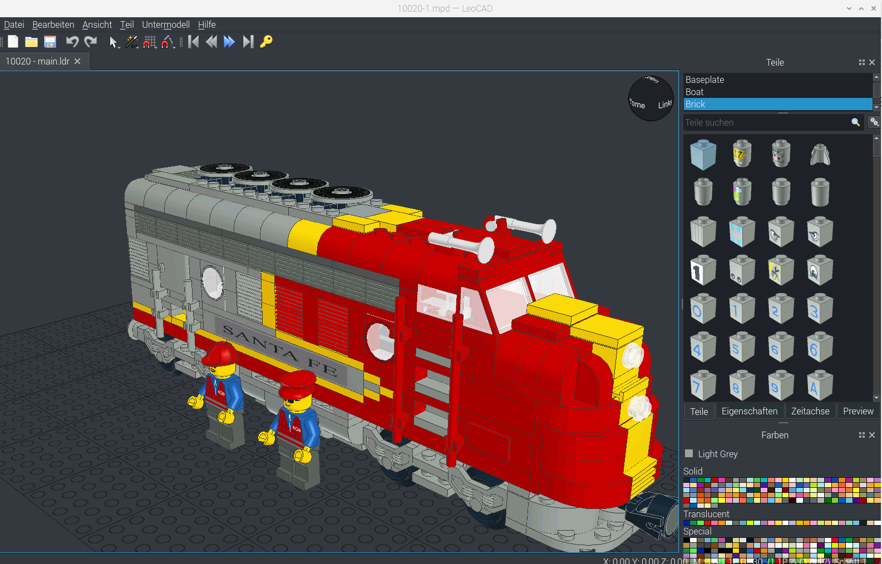Open the angle snap magnet dropdown arrow
Viewport: 882px width, 564px height.
[x=174, y=47]
